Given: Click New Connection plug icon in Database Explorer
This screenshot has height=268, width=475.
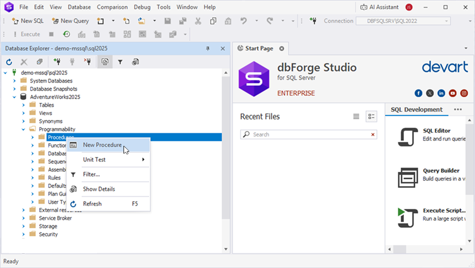Looking at the screenshot, I should coord(57,62).
